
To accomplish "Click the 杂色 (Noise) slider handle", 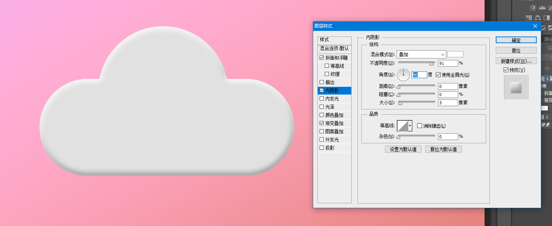I will pyautogui.click(x=398, y=137).
